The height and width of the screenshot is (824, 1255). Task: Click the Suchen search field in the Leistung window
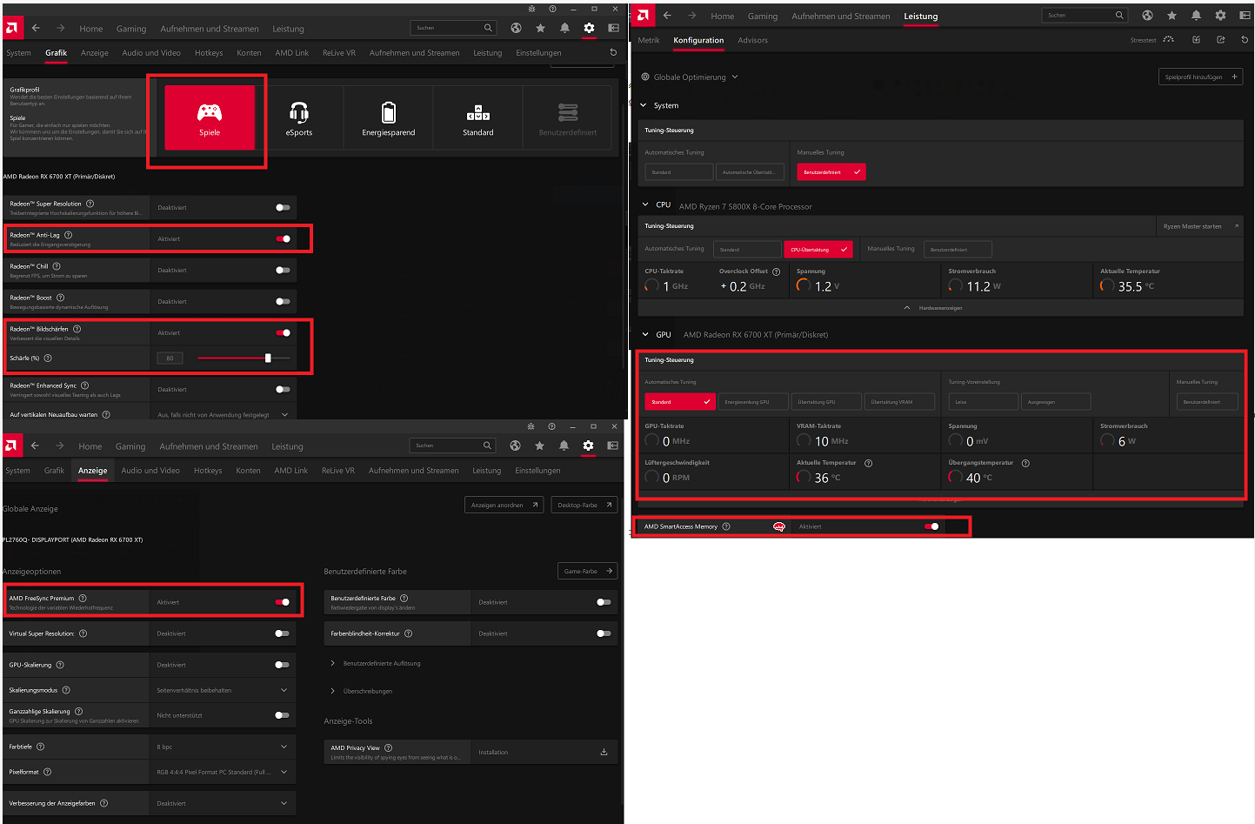click(1085, 15)
